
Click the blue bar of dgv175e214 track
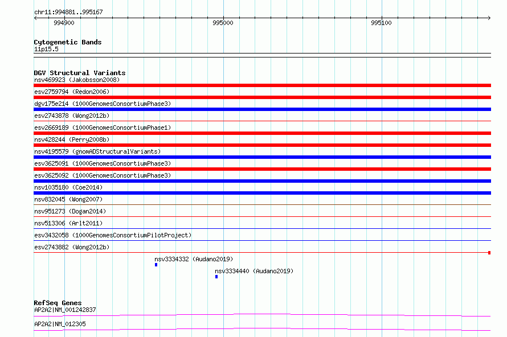(262, 109)
